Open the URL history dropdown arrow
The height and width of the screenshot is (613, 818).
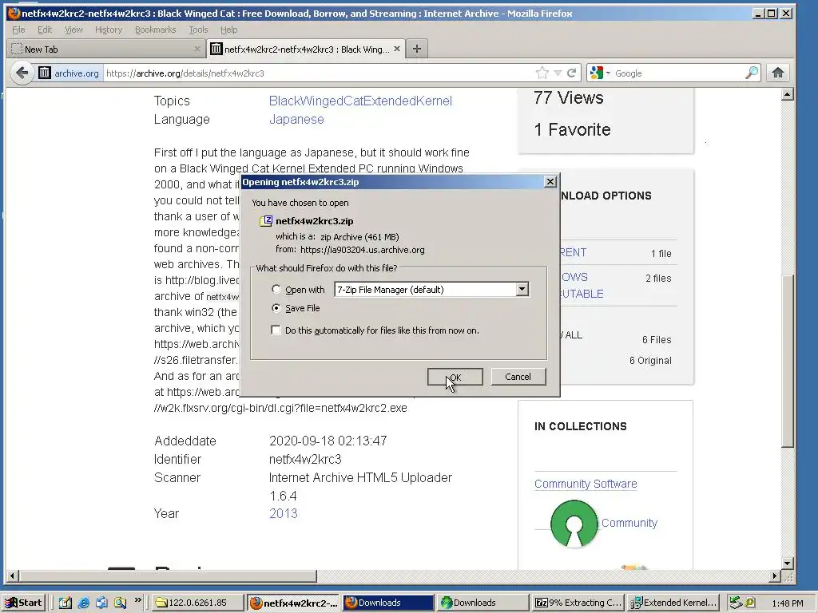pyautogui.click(x=558, y=73)
